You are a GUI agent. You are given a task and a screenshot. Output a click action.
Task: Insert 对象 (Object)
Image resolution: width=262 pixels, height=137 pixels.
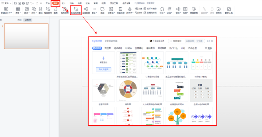139,8
